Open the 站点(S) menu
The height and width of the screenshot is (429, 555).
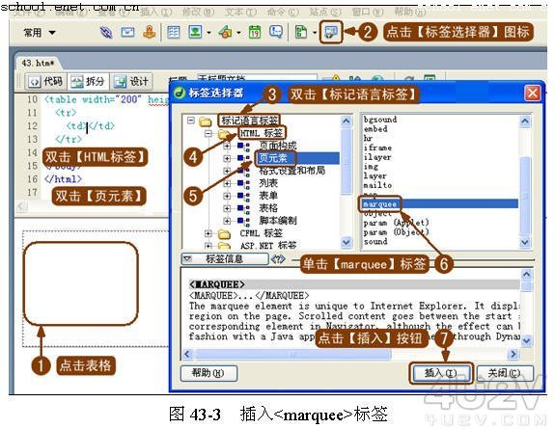tap(325, 12)
